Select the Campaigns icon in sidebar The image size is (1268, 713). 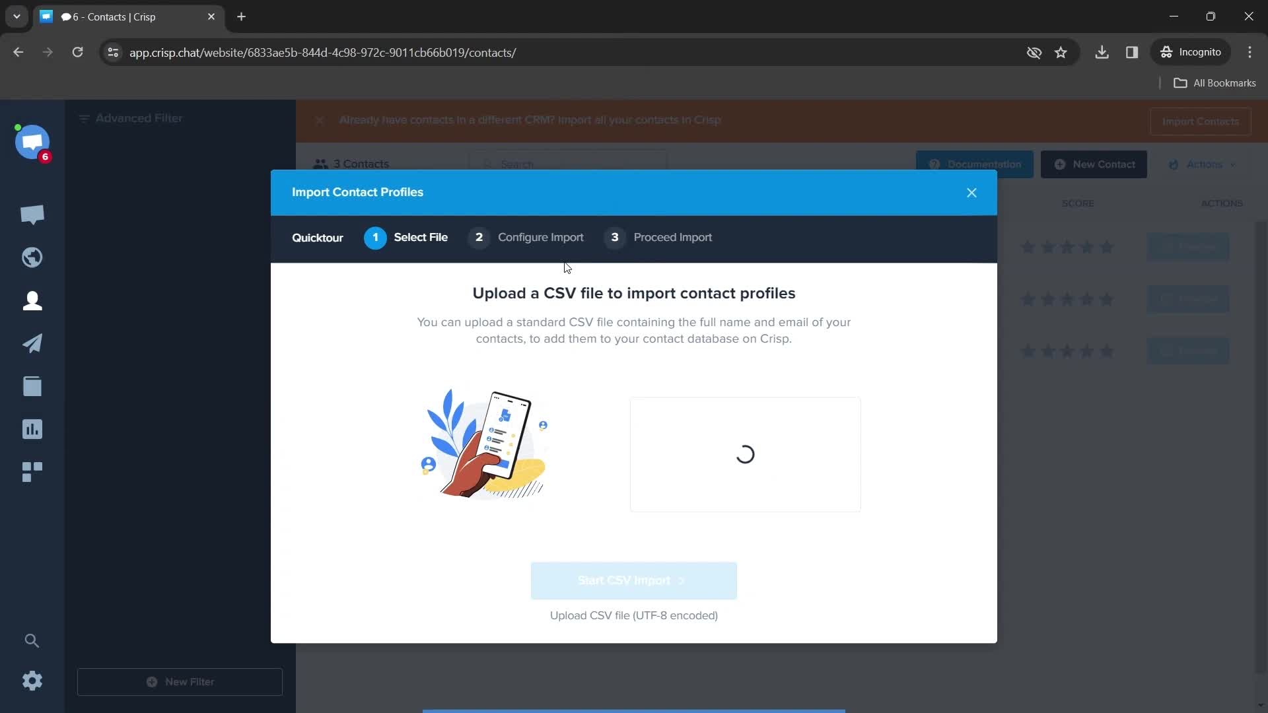tap(32, 343)
